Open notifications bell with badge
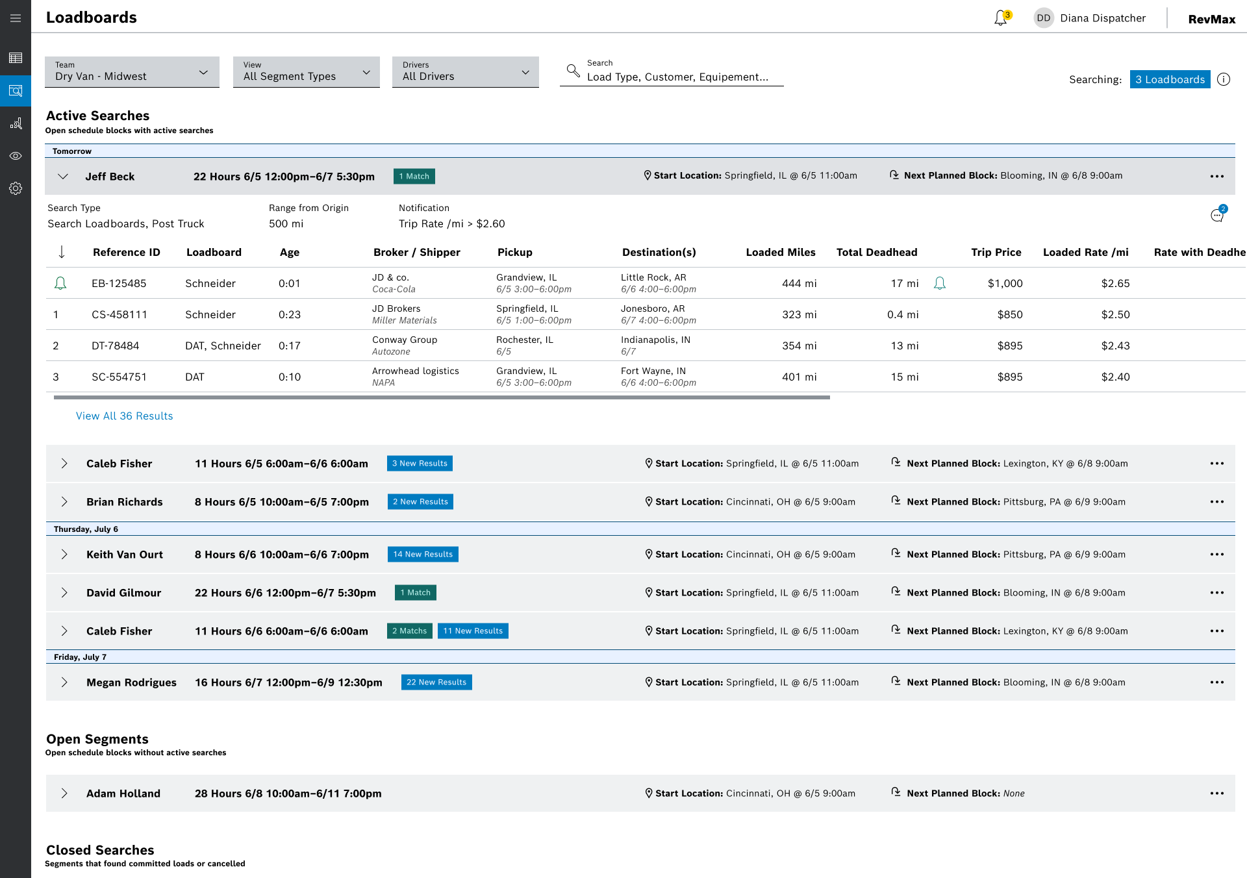The height and width of the screenshot is (878, 1247). point(1001,18)
